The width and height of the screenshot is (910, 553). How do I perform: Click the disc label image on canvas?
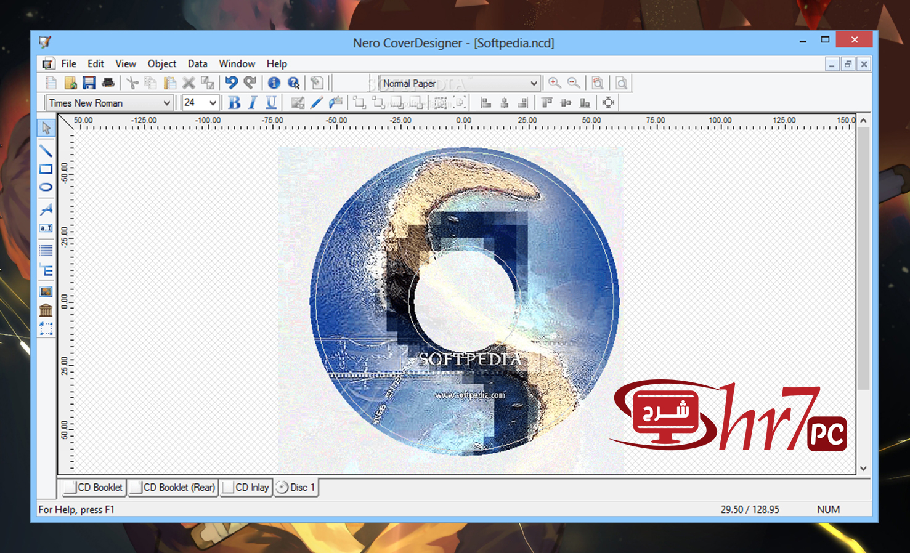pyautogui.click(x=464, y=301)
